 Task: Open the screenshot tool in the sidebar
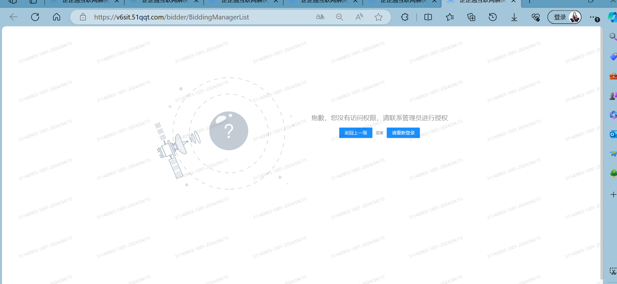(x=613, y=271)
